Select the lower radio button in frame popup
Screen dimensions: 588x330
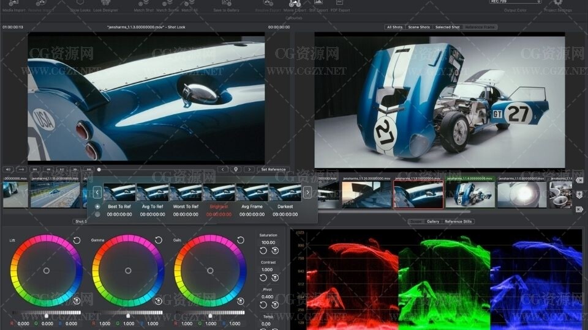tap(97, 215)
